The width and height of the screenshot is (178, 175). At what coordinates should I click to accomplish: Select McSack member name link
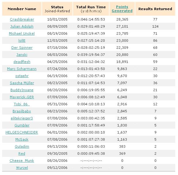coord(22,139)
